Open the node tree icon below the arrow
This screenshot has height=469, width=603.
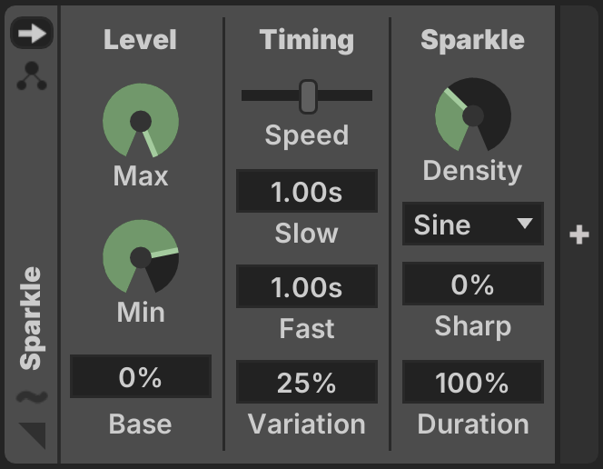pos(32,76)
